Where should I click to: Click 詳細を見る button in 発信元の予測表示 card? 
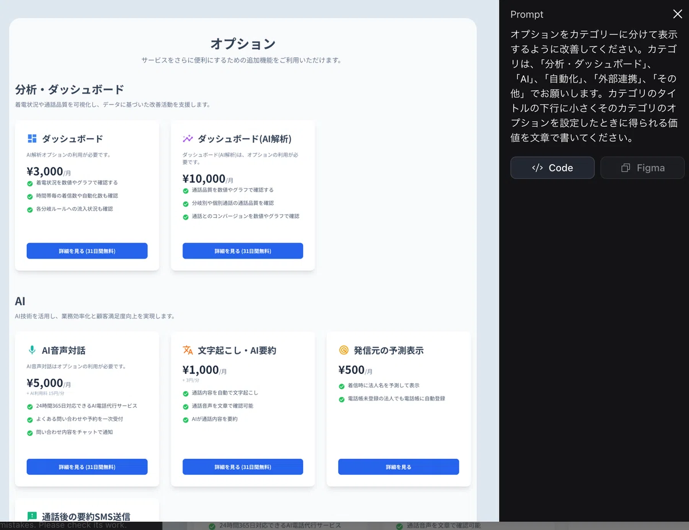click(x=398, y=467)
